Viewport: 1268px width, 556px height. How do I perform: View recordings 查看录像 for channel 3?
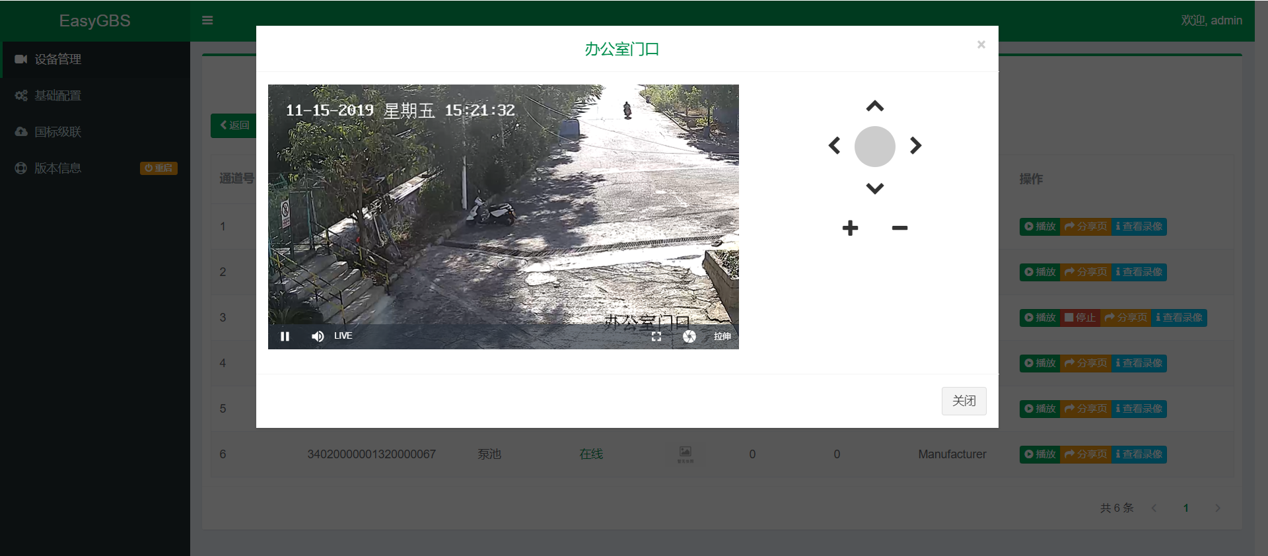(1179, 318)
